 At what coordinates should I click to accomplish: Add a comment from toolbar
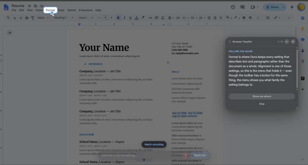(157, 18)
